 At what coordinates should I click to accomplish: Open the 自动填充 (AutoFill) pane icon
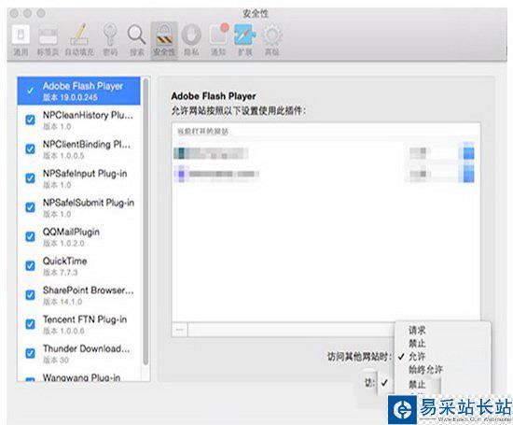pos(79,40)
